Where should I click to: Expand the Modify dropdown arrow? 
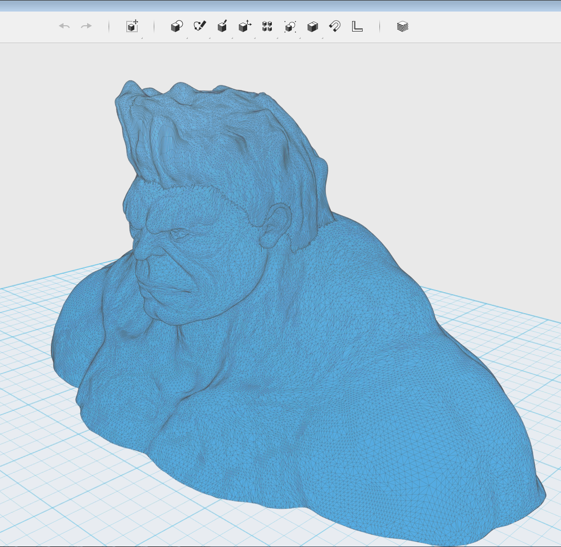coord(255,38)
